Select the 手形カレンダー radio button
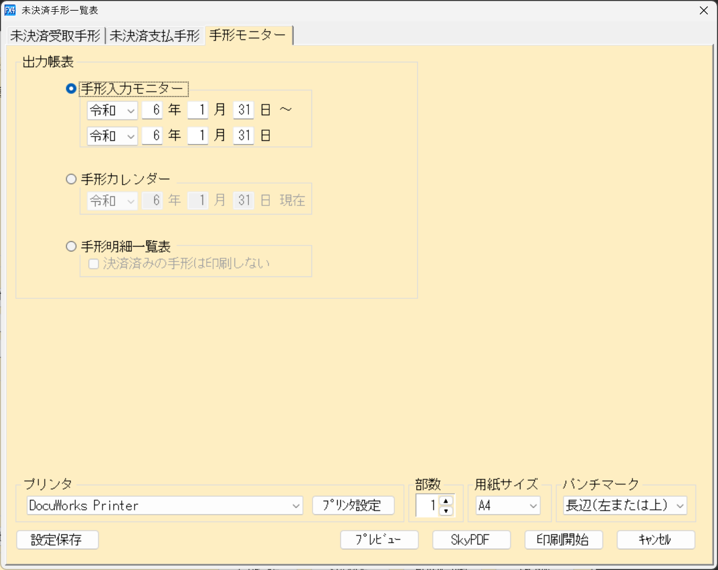The width and height of the screenshot is (718, 570). (71, 179)
